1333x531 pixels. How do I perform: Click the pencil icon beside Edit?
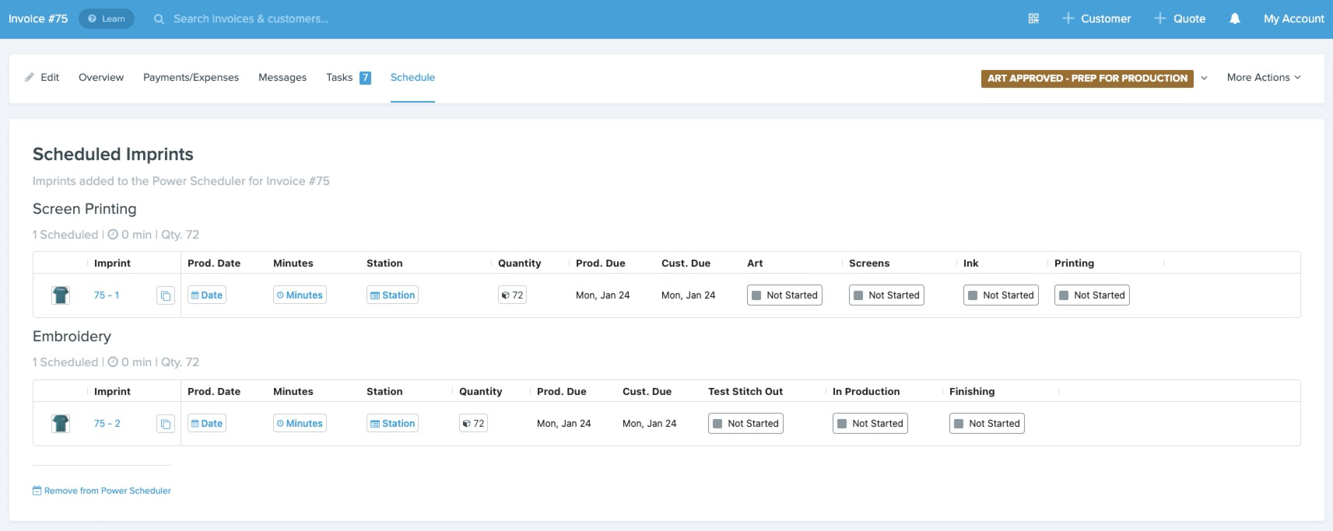[30, 77]
